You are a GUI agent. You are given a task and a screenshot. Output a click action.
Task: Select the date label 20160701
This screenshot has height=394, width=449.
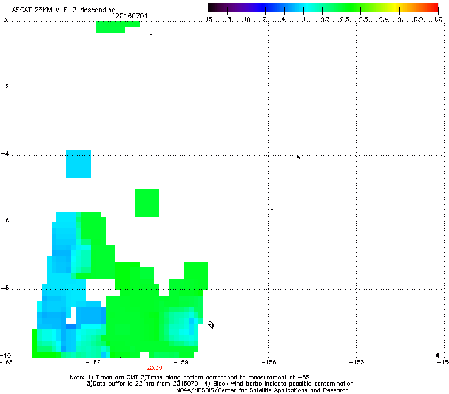coord(132,16)
